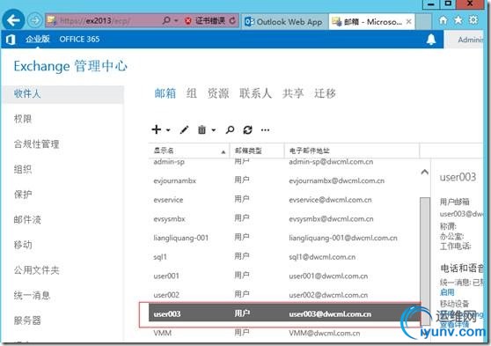Search mailboxes with the toolbar magnifier icon
Image resolution: width=491 pixels, height=346 pixels.
pos(230,129)
